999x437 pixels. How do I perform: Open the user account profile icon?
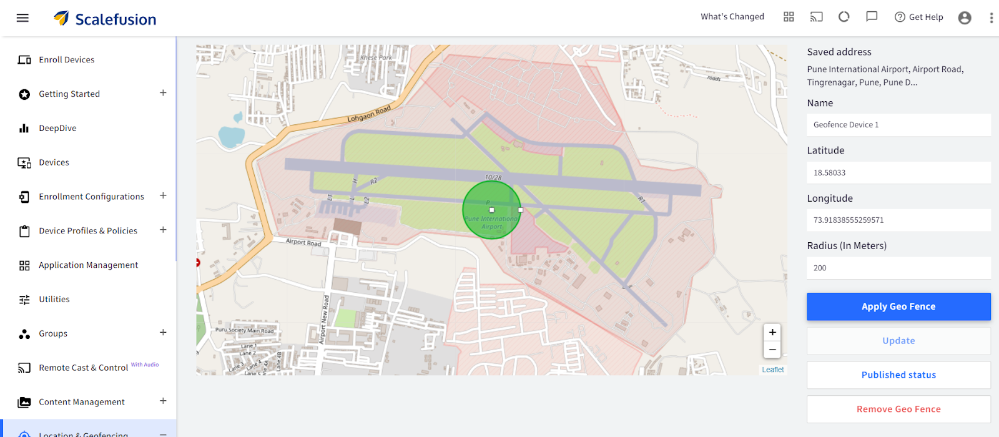[x=965, y=17]
